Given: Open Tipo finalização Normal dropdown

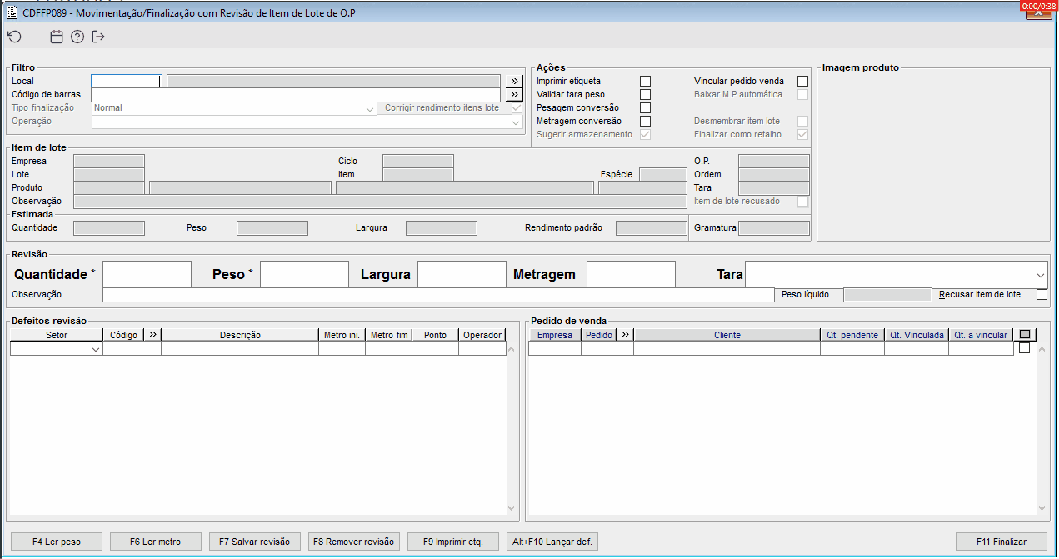Looking at the screenshot, I should 370,108.
